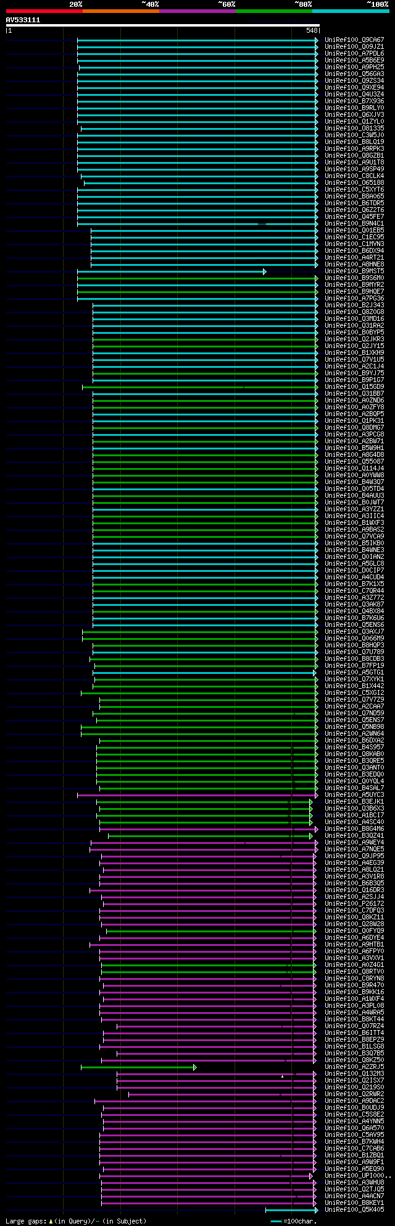Select the UniRef100_C5XGI2 label
Screen dimensions: 395x1226
click(354, 693)
